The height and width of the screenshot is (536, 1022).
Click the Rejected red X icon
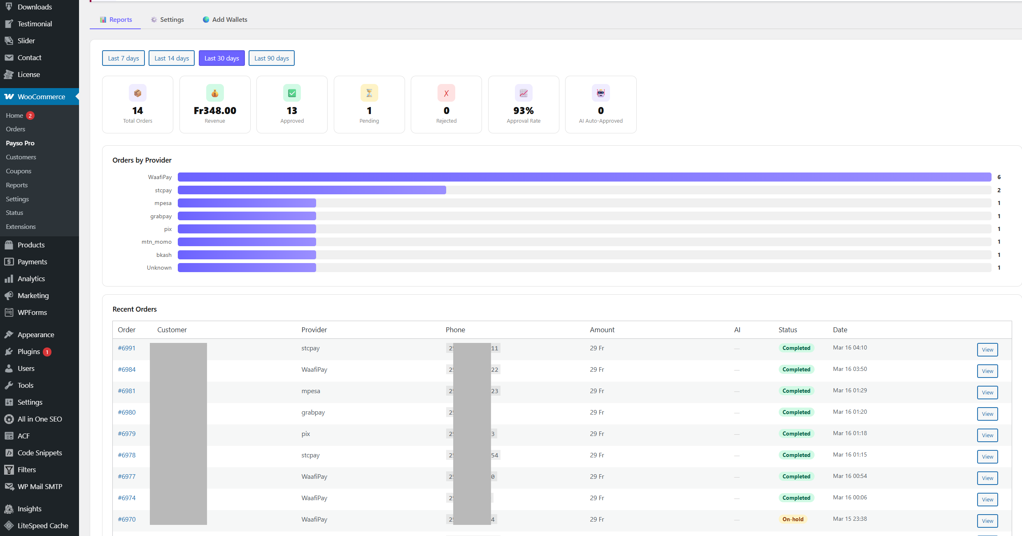(x=446, y=93)
